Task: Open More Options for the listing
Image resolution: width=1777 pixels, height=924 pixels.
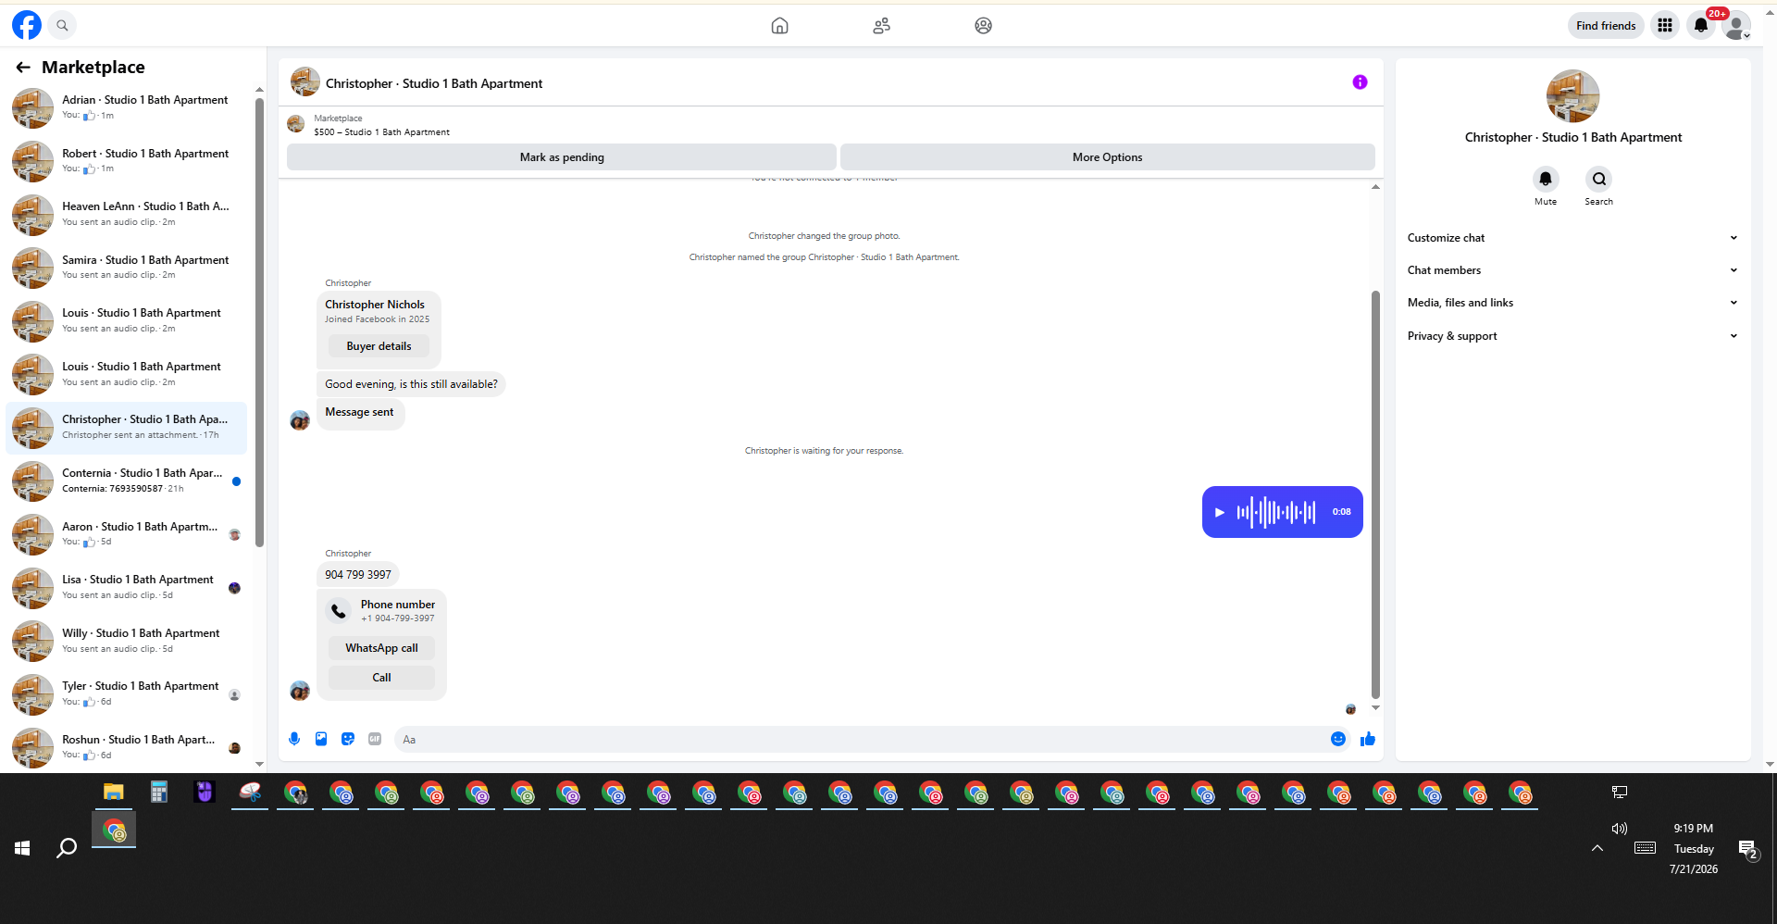Action: [x=1107, y=157]
